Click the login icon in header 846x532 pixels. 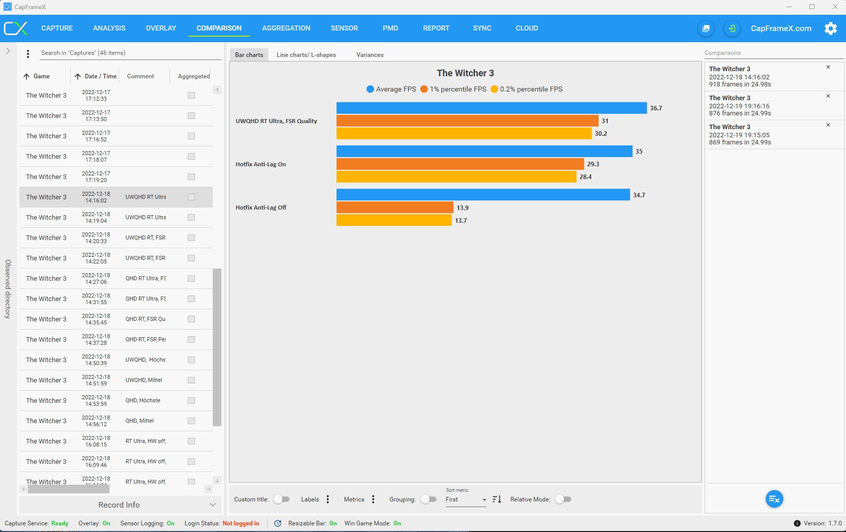click(x=732, y=28)
